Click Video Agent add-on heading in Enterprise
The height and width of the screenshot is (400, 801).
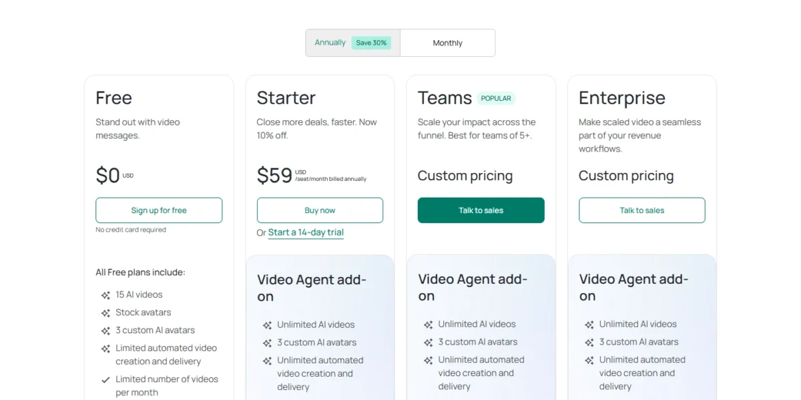coord(633,288)
